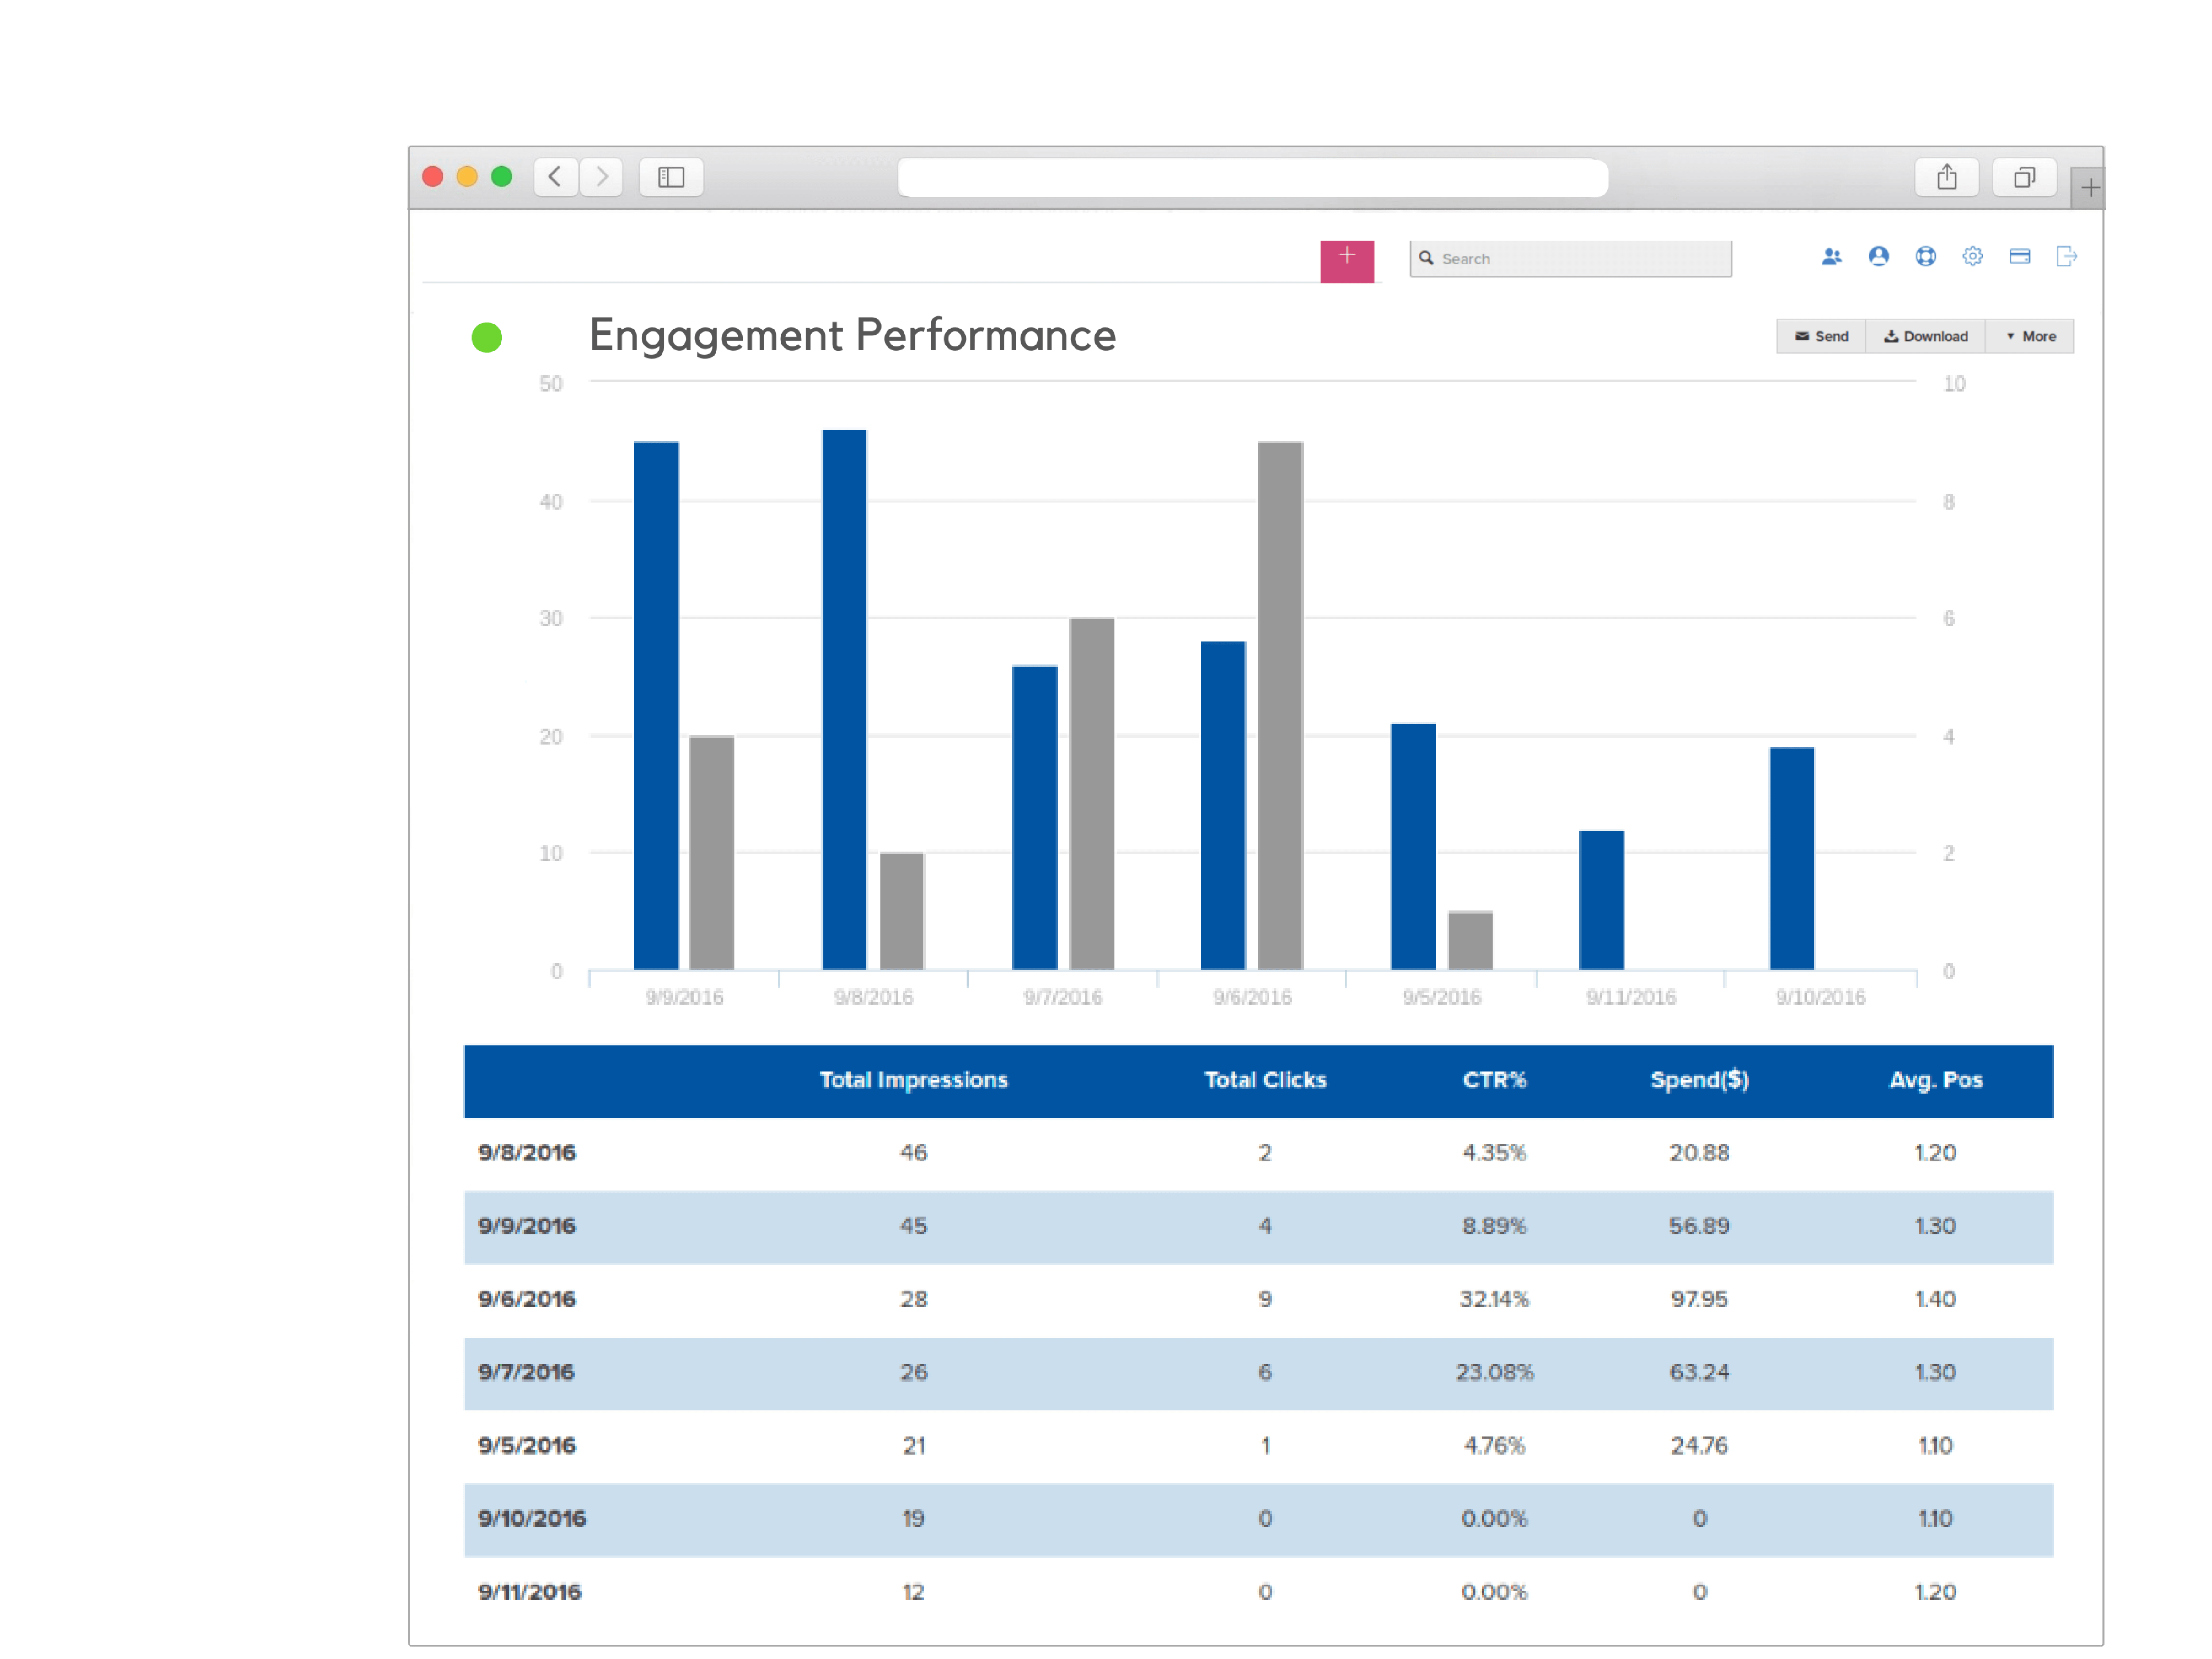Open help using the lifebuoy icon
The image size is (2212, 1659).
coord(1926,257)
